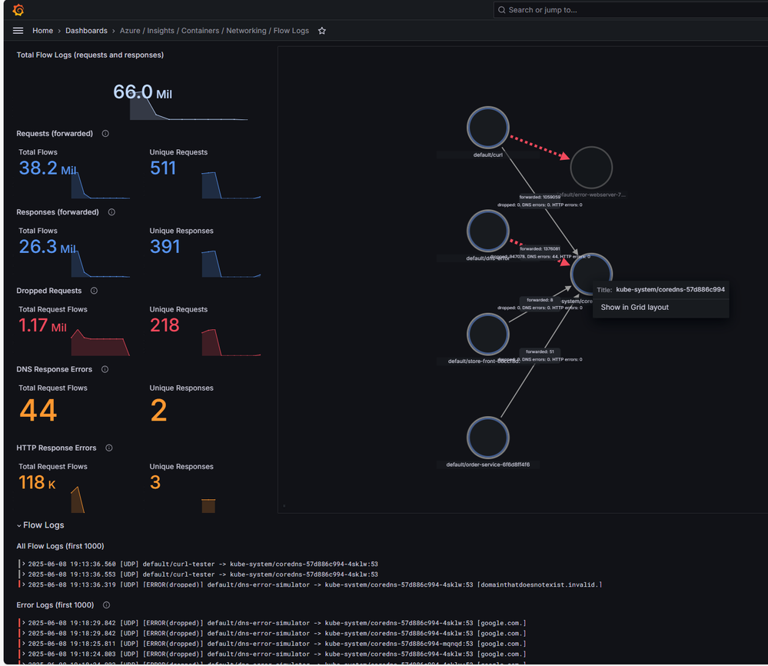Go to Home breadcrumb

42,31
